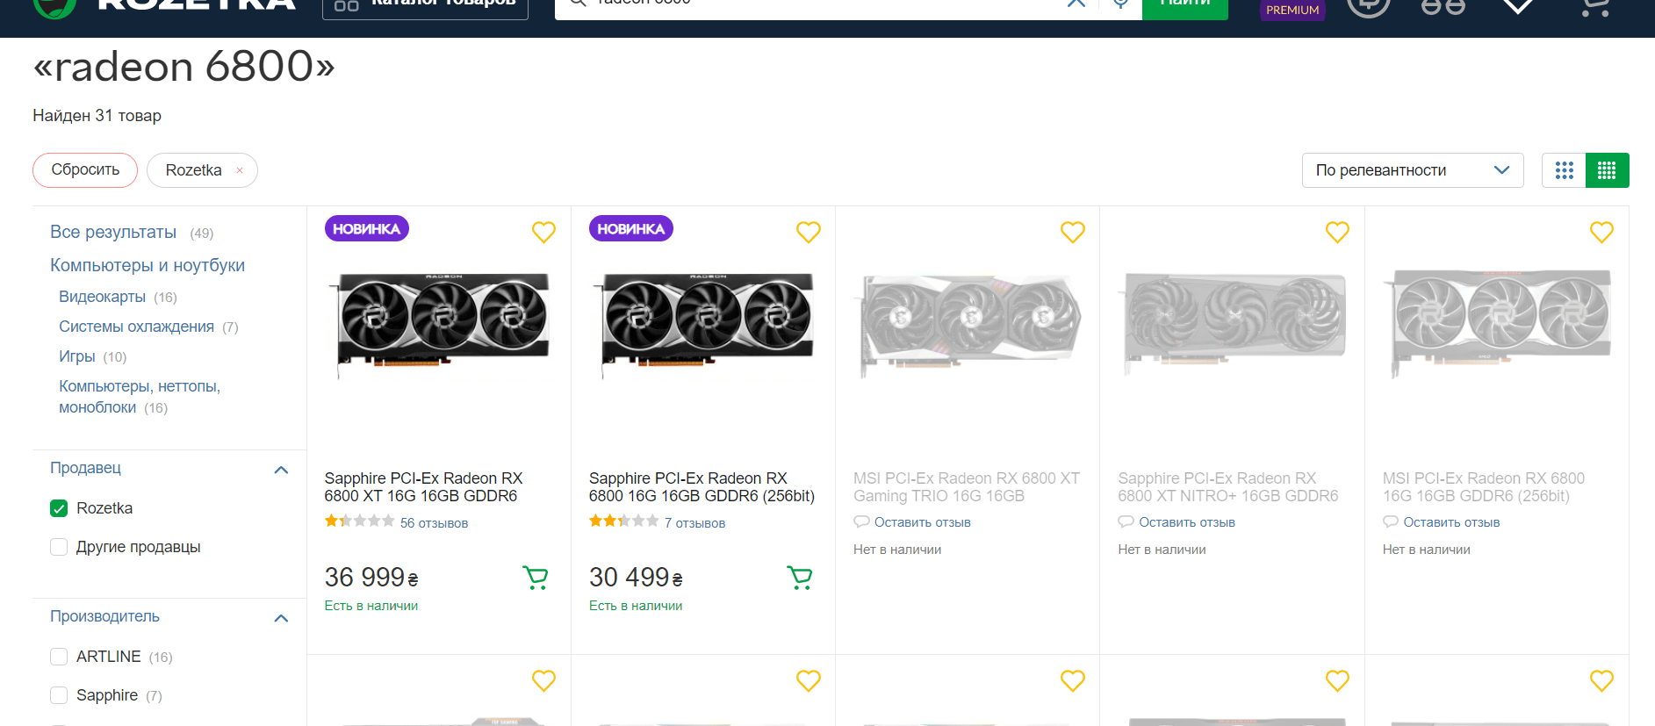Image resolution: width=1655 pixels, height=726 pixels.
Task: Click the MSI RX 6800 16G product image
Action: point(1497,323)
